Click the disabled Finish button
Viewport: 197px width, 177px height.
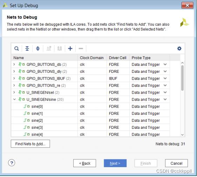click(146, 163)
